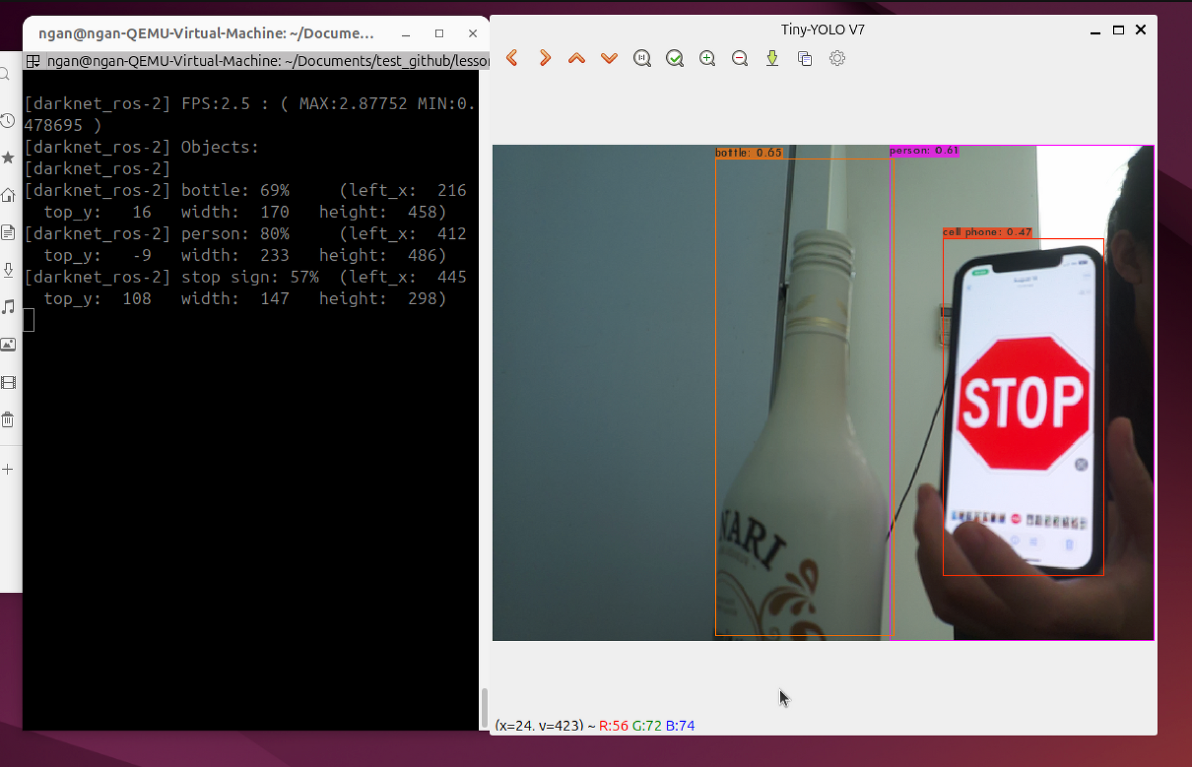Viewport: 1192px width, 767px height.
Task: Click Other Locations plus in sidebar
Action: 8,469
